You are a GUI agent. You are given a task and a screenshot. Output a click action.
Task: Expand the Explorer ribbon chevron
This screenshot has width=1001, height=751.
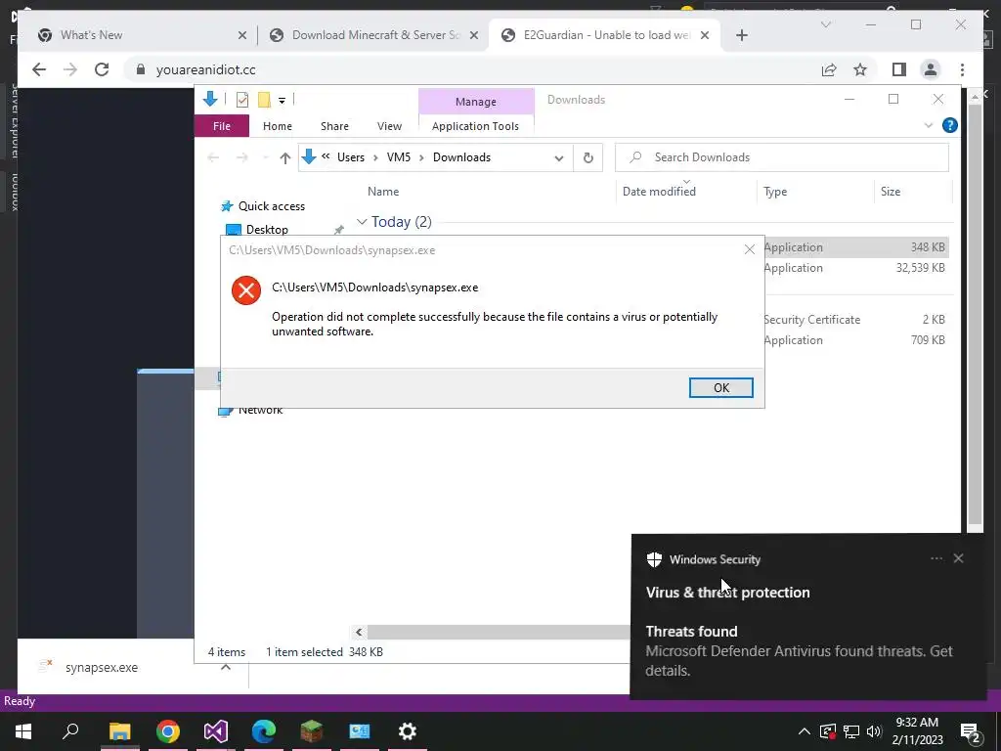[x=929, y=125]
